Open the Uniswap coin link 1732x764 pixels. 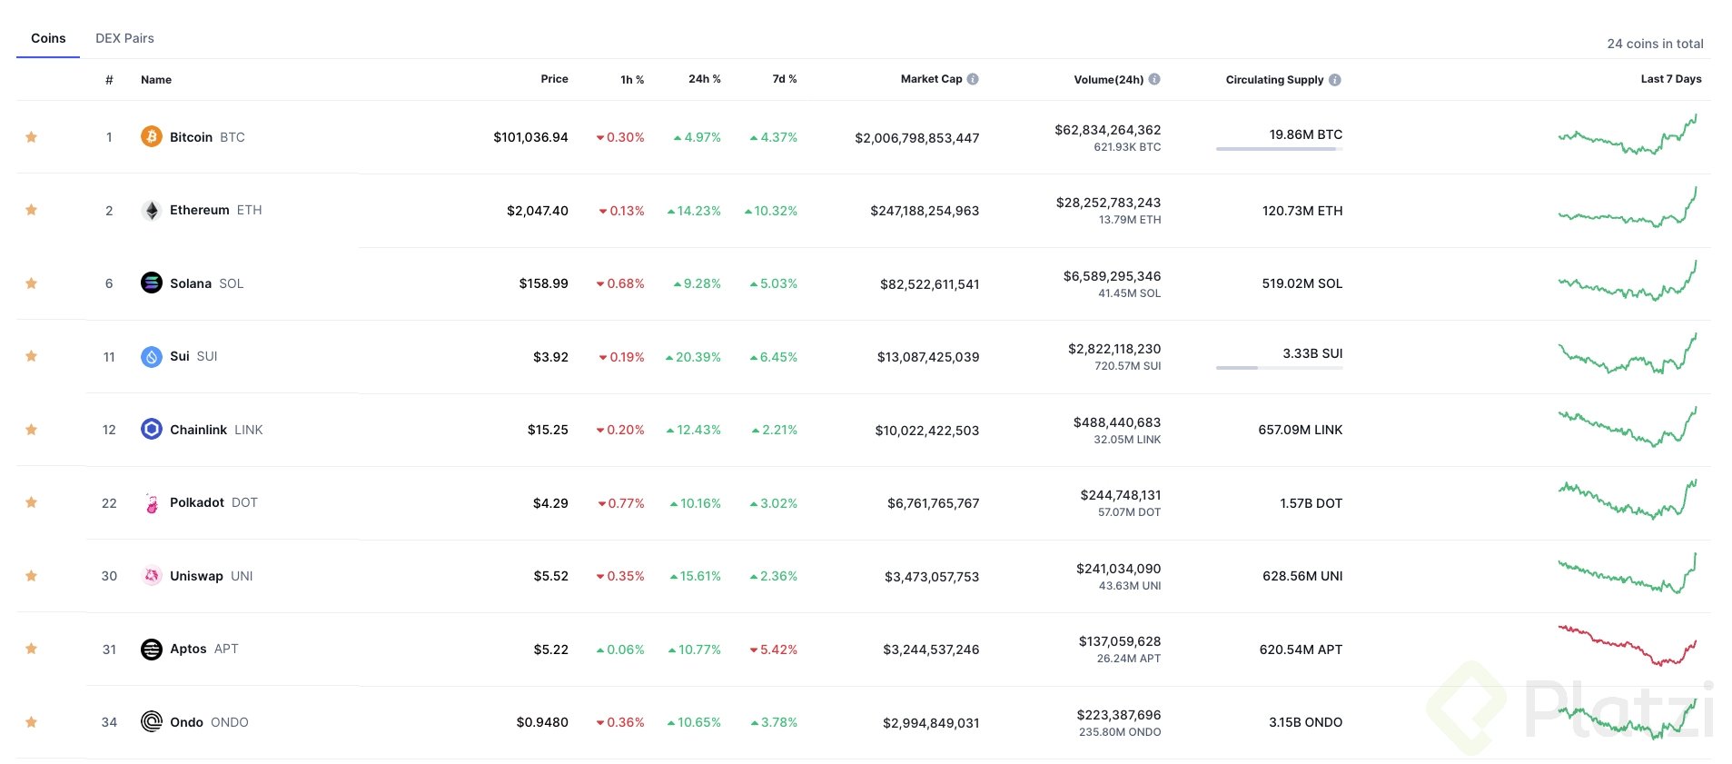196,576
